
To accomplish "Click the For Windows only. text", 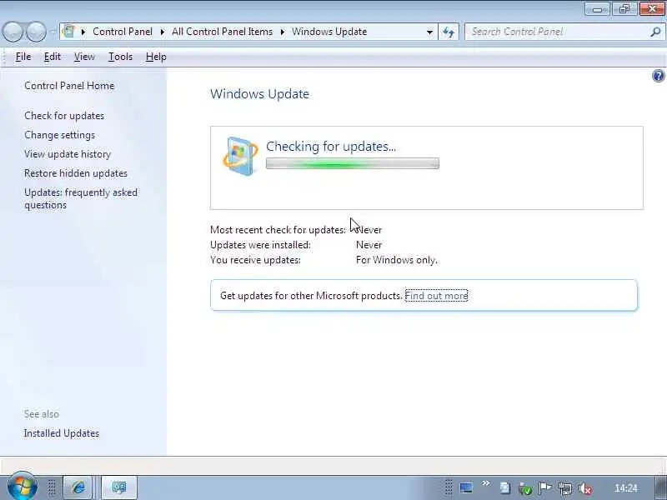I will (x=397, y=260).
